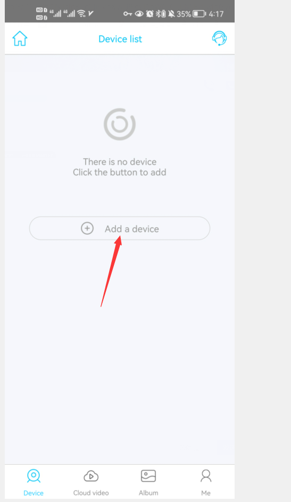Open the Me profile icon
Screen dimensions: 291x502
206,476
